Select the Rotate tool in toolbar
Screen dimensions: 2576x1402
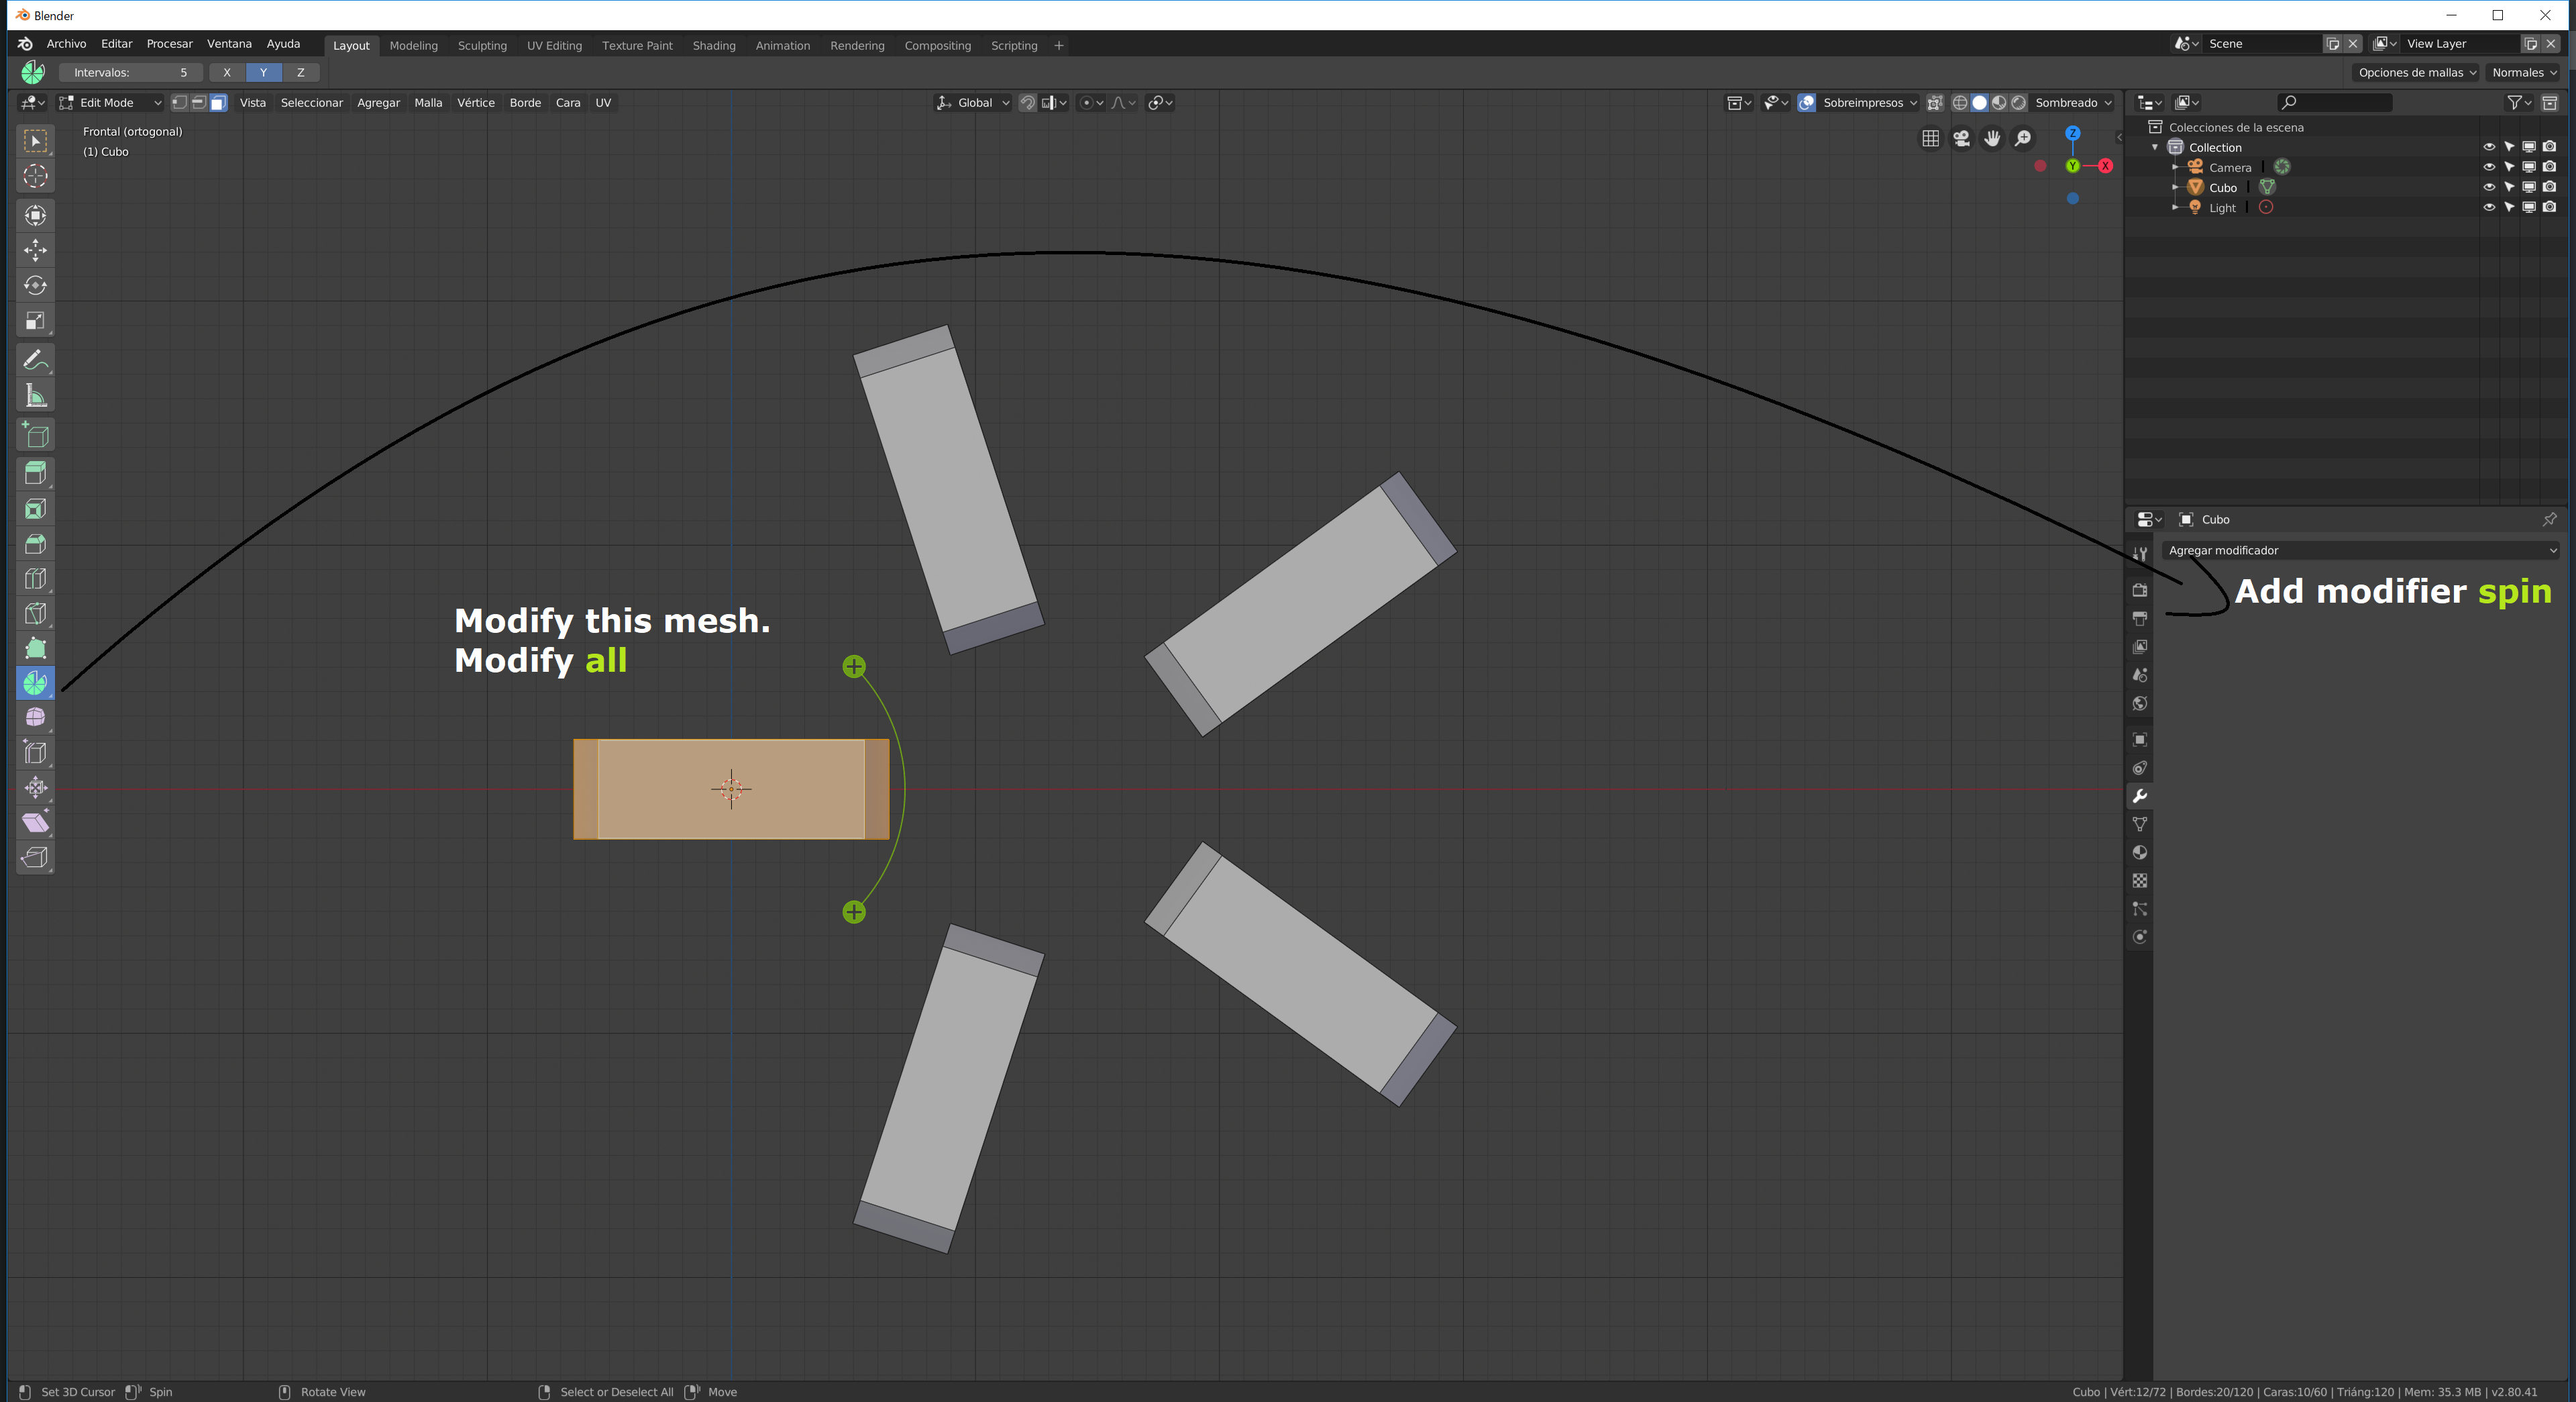click(x=35, y=285)
